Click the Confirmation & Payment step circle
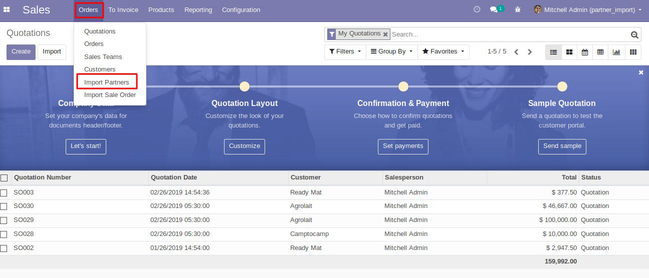Viewport: 649px width, 278px height. pos(403,86)
